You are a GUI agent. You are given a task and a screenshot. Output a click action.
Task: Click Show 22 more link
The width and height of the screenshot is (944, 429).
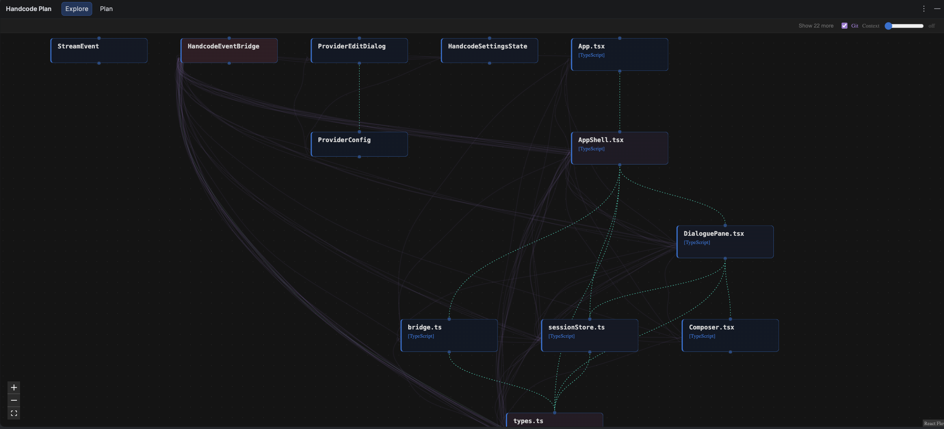point(816,26)
